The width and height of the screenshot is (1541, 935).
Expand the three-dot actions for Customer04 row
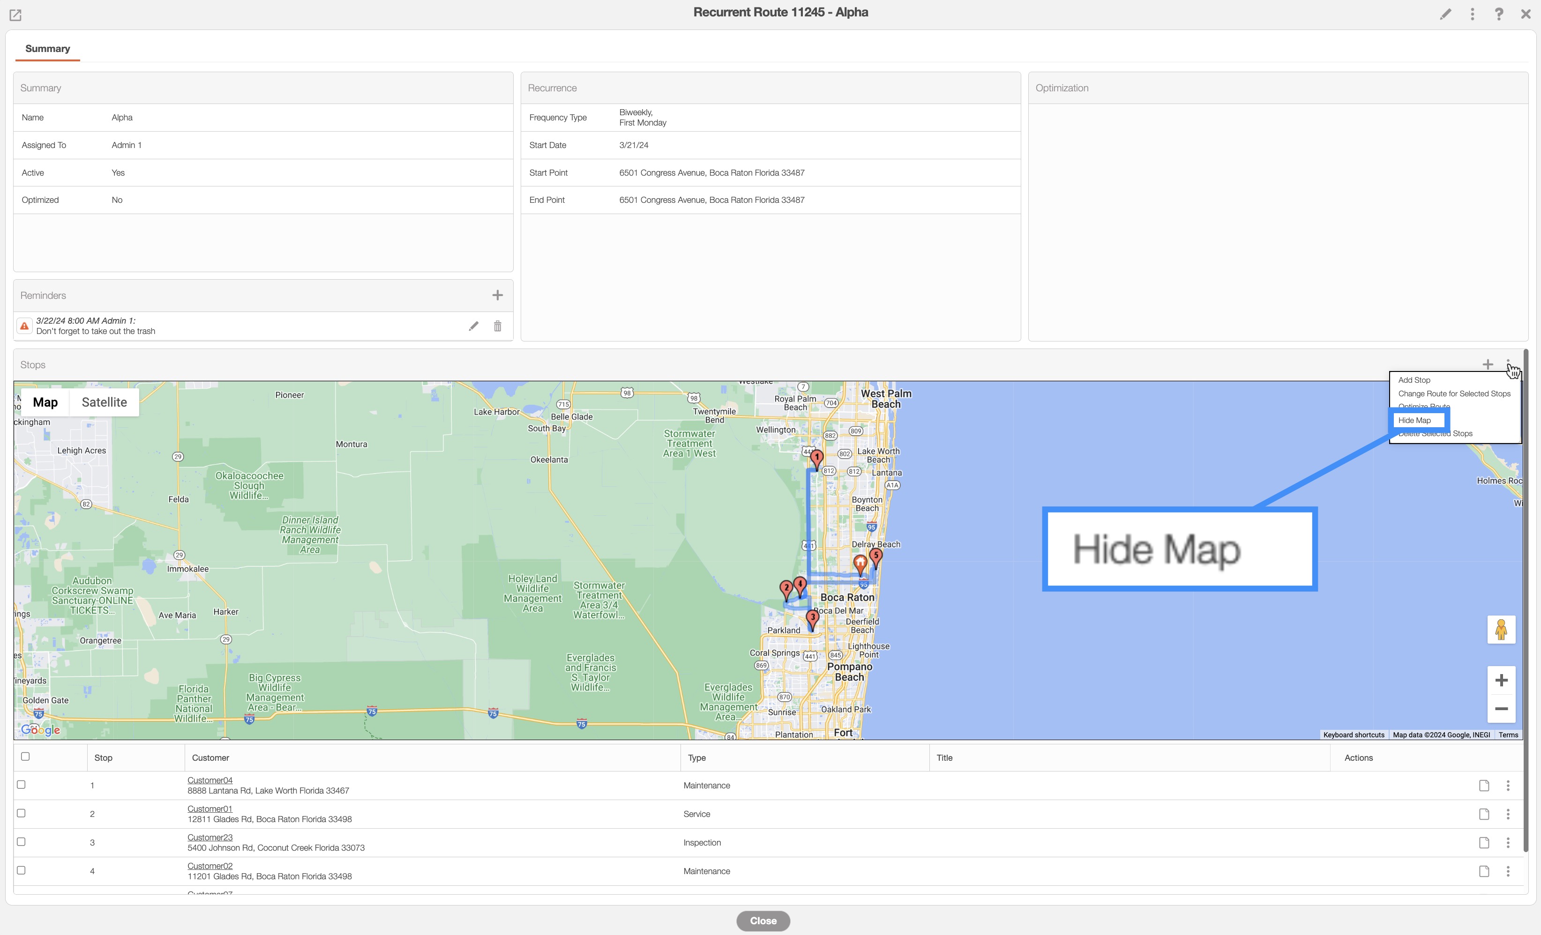click(1508, 786)
